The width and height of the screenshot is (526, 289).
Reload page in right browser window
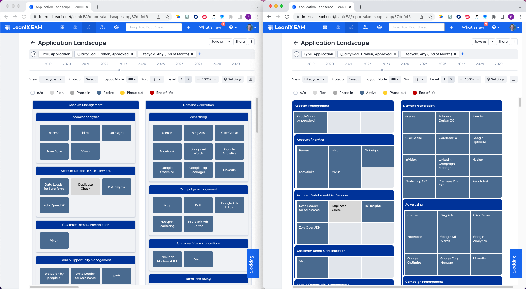287,17
